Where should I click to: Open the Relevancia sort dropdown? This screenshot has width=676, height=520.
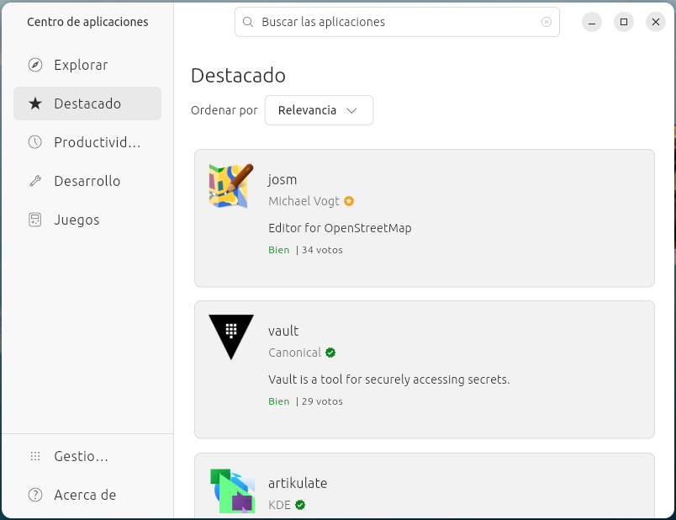point(319,110)
